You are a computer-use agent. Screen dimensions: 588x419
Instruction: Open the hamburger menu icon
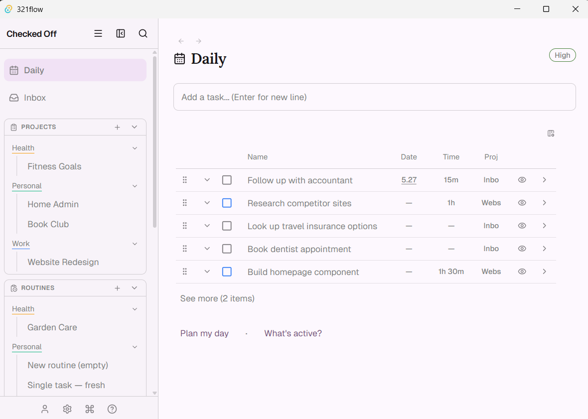point(98,34)
